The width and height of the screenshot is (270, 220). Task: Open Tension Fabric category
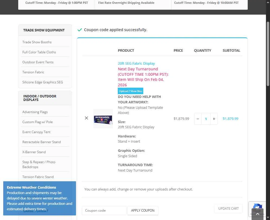click(x=33, y=72)
